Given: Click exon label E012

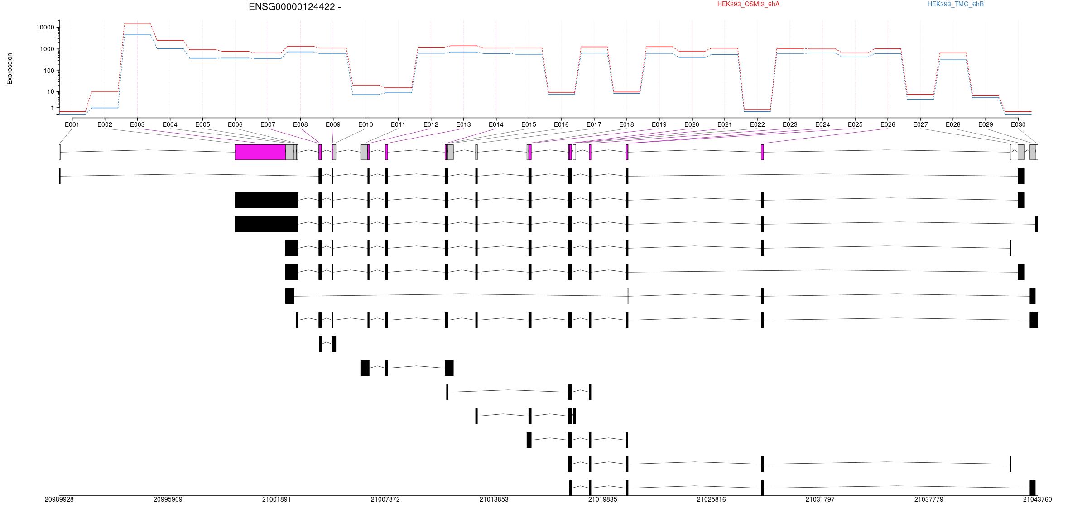Looking at the screenshot, I should pyautogui.click(x=431, y=124).
